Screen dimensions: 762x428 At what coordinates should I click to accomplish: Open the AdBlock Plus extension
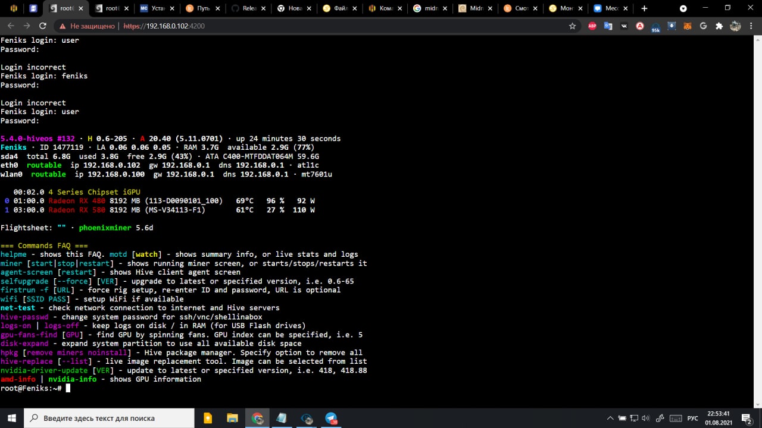(592, 26)
